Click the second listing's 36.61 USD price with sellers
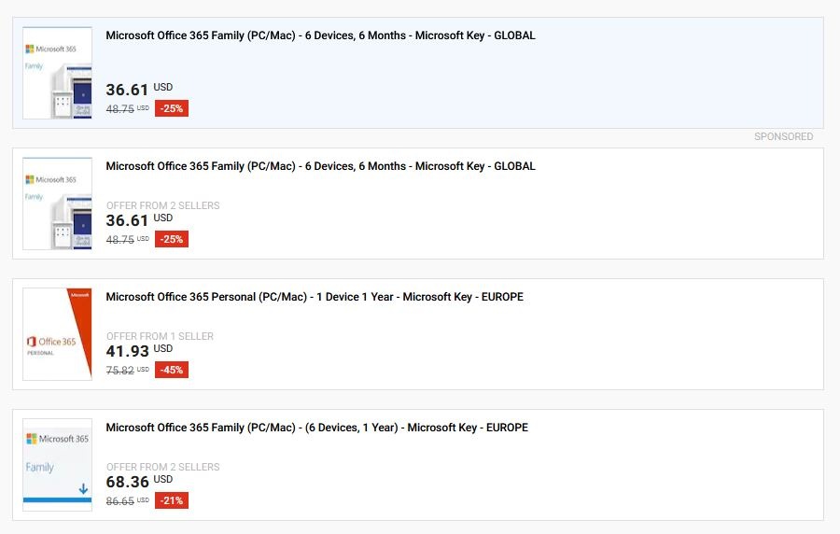Image resolution: width=840 pixels, height=534 pixels. pos(139,219)
